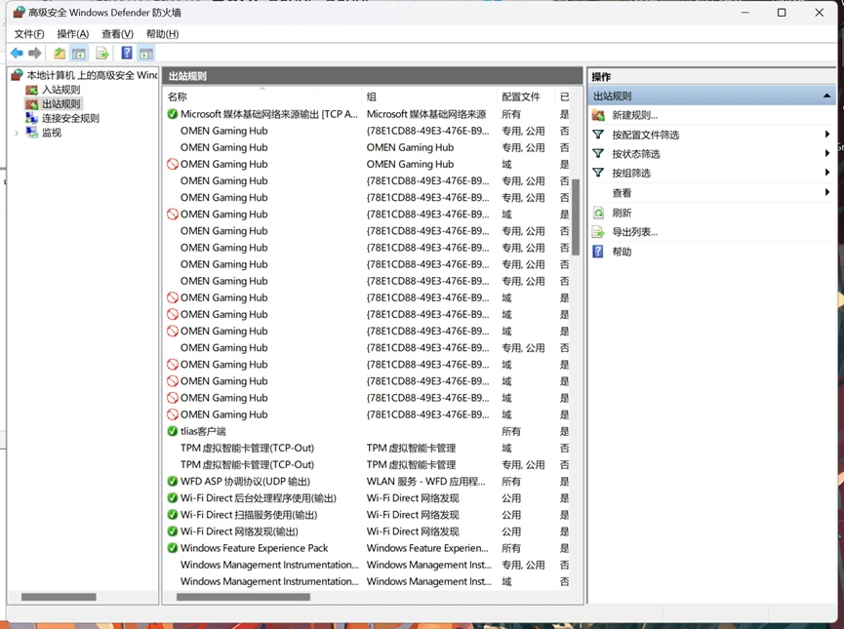This screenshot has height=629, width=844.
Task: Click the forward arrow toolbar icon
Action: point(35,53)
